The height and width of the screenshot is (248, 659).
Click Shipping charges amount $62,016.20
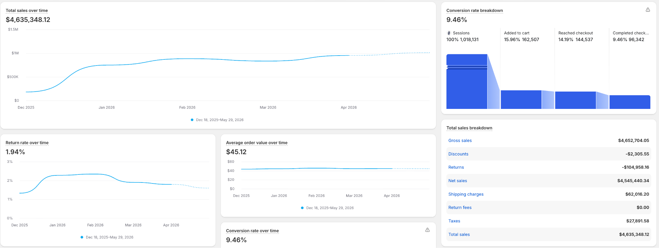pyautogui.click(x=637, y=194)
